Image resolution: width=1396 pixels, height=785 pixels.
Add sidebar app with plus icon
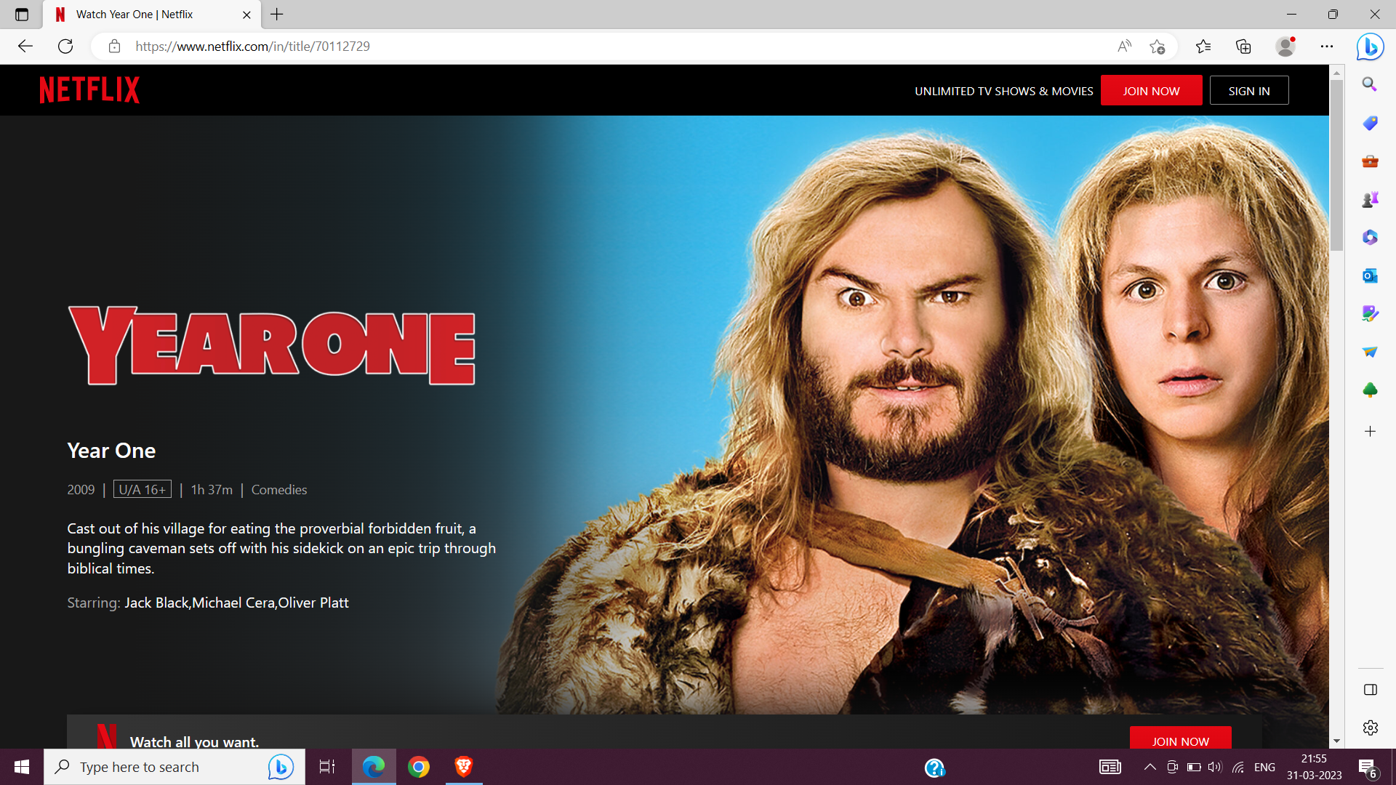[x=1370, y=432]
